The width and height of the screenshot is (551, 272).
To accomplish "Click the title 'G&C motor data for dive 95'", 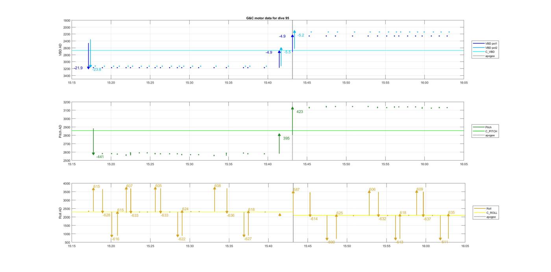I will pos(268,18).
